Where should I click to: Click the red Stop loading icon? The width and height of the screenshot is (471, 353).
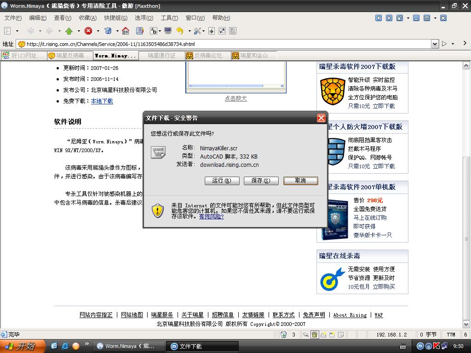pyautogui.click(x=88, y=31)
